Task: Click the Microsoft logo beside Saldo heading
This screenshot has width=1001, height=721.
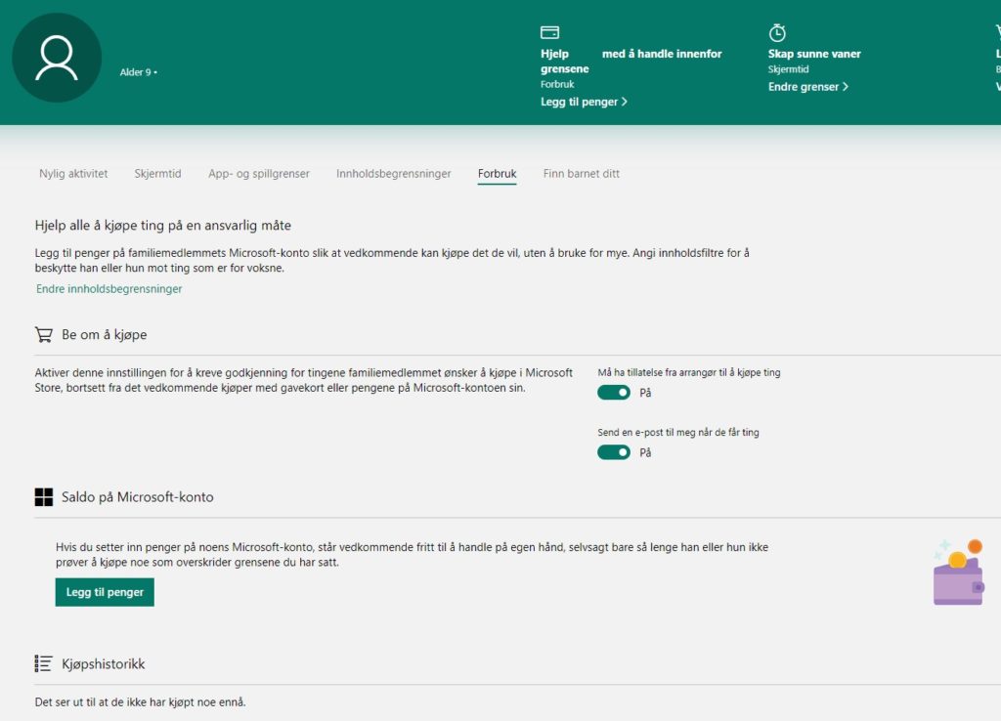Action: [43, 497]
